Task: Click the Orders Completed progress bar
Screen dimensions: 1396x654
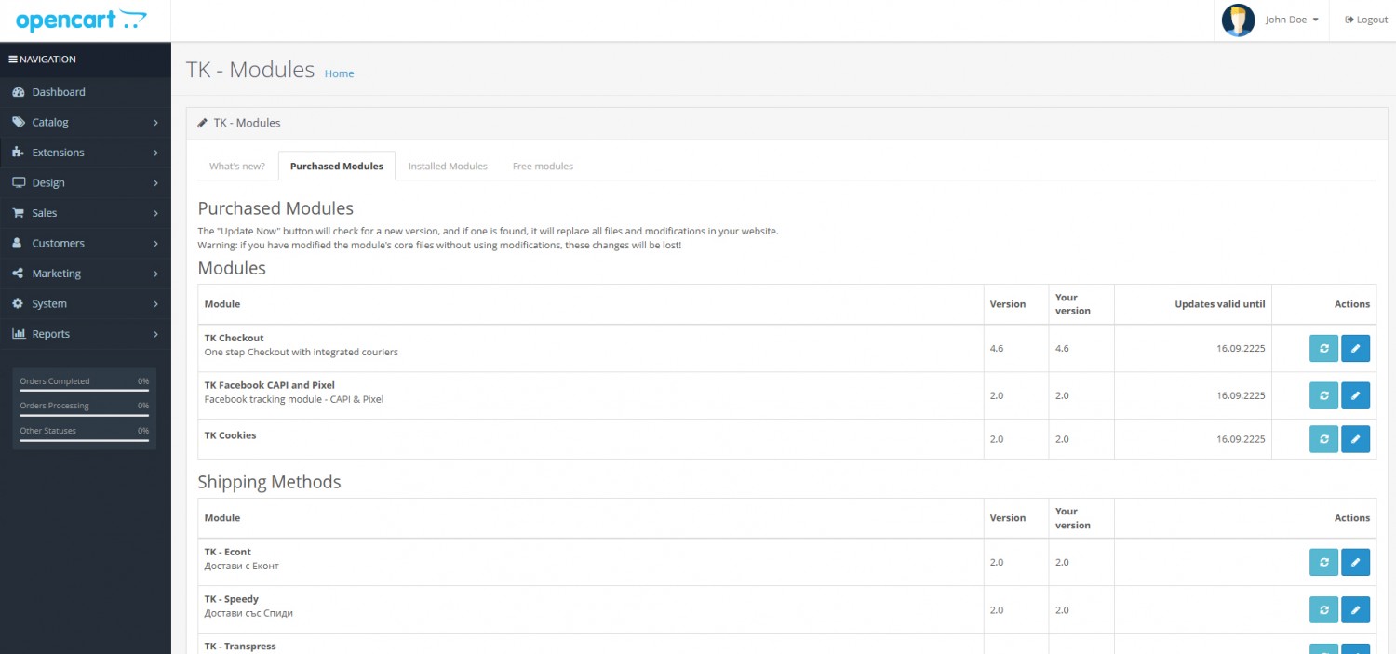Action: [85, 390]
